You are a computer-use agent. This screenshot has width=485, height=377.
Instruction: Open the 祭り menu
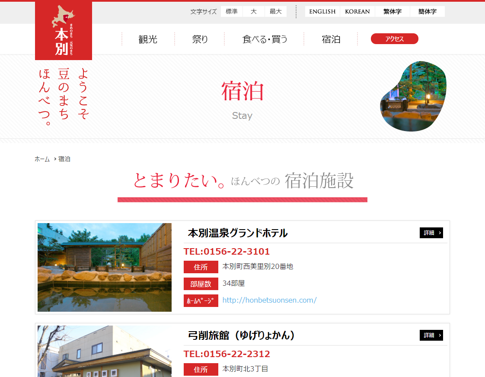[200, 39]
